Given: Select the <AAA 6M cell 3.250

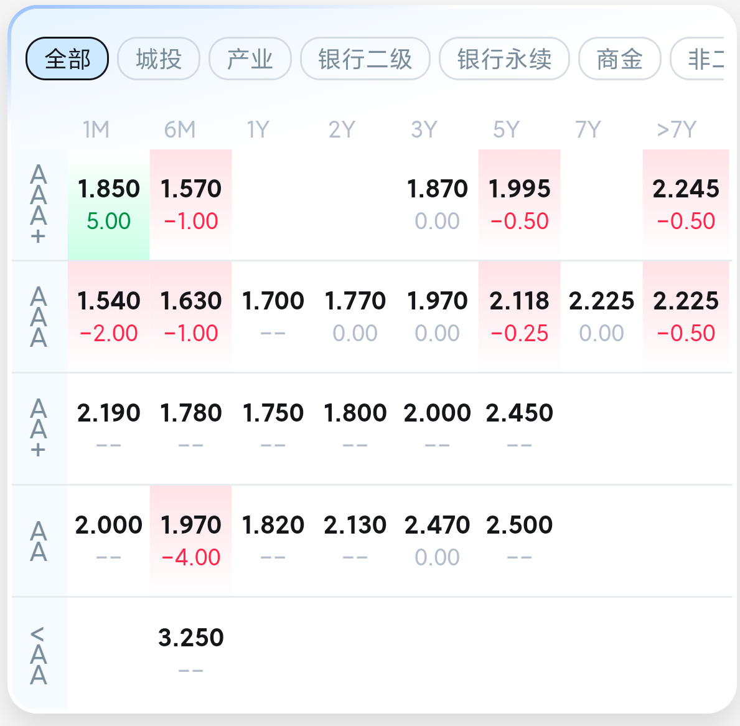Looking at the screenshot, I should tap(190, 653).
